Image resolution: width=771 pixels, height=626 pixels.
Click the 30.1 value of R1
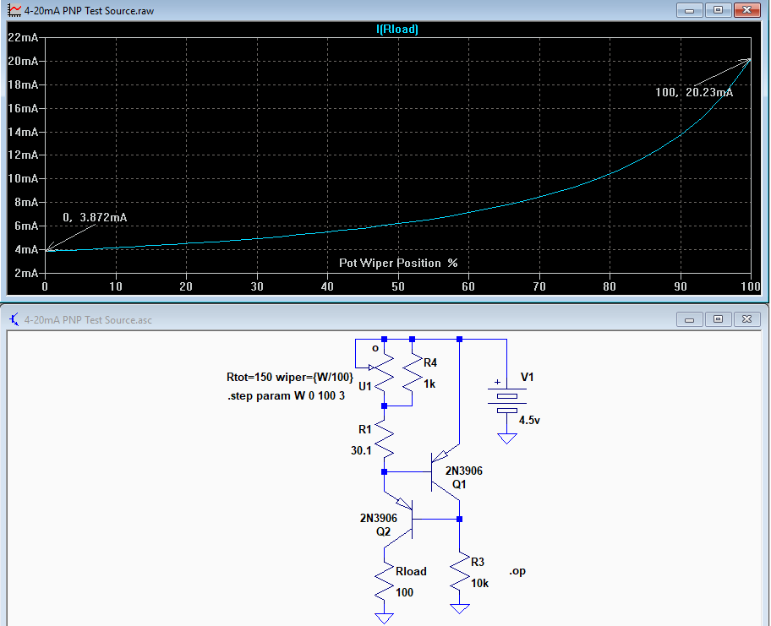coord(361,450)
